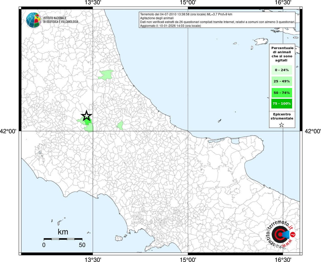Click the 'Percentuale di animali' legend heading
The image size is (321, 262).
[x=282, y=54]
